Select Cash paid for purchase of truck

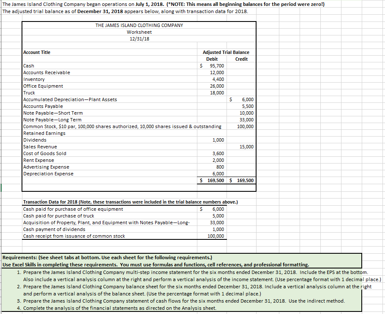(58, 216)
